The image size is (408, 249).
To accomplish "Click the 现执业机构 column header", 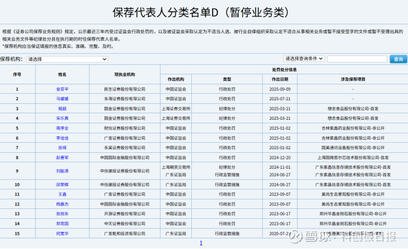I will click(125, 74).
